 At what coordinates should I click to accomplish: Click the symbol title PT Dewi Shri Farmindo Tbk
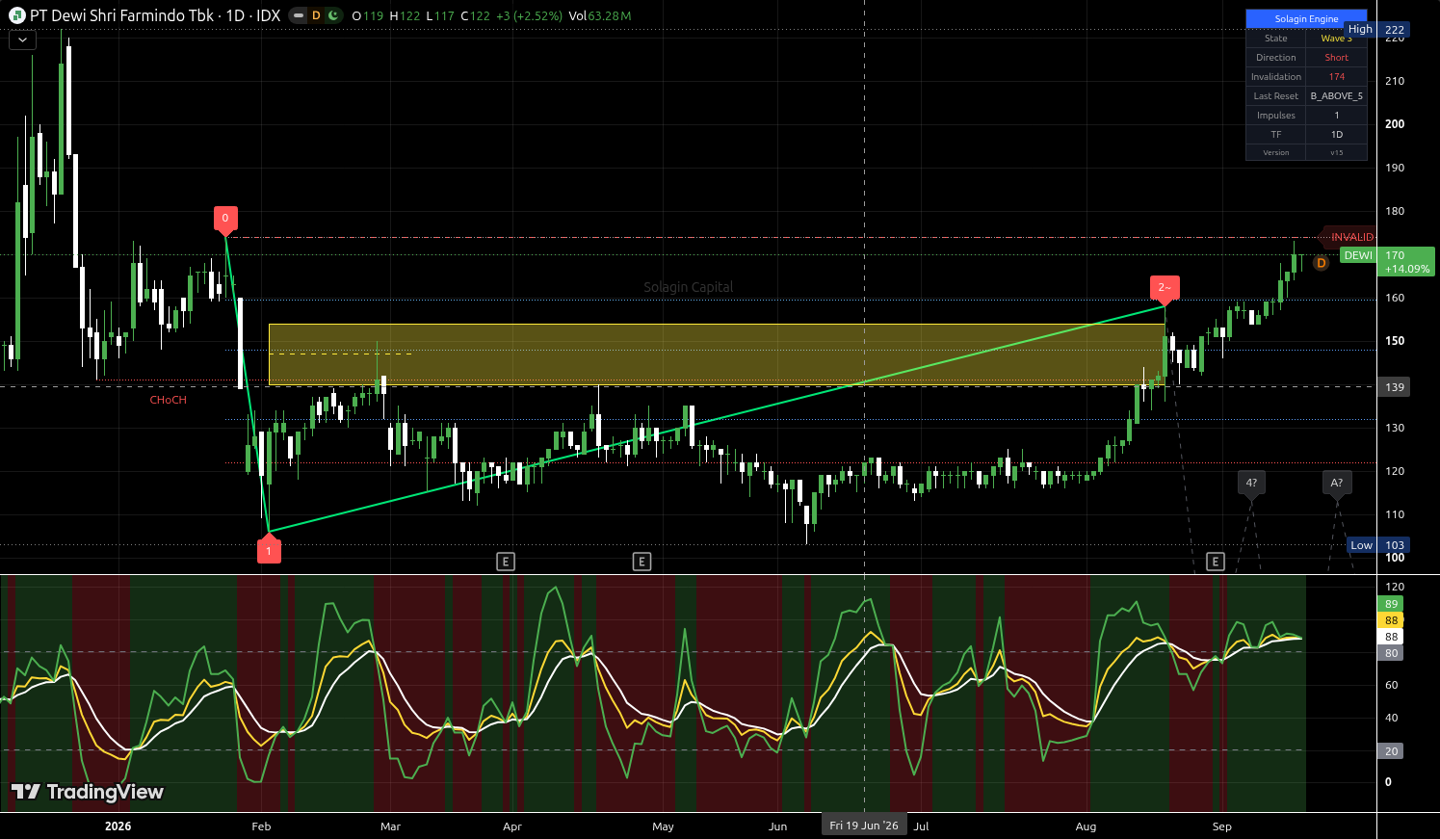pyautogui.click(x=121, y=15)
